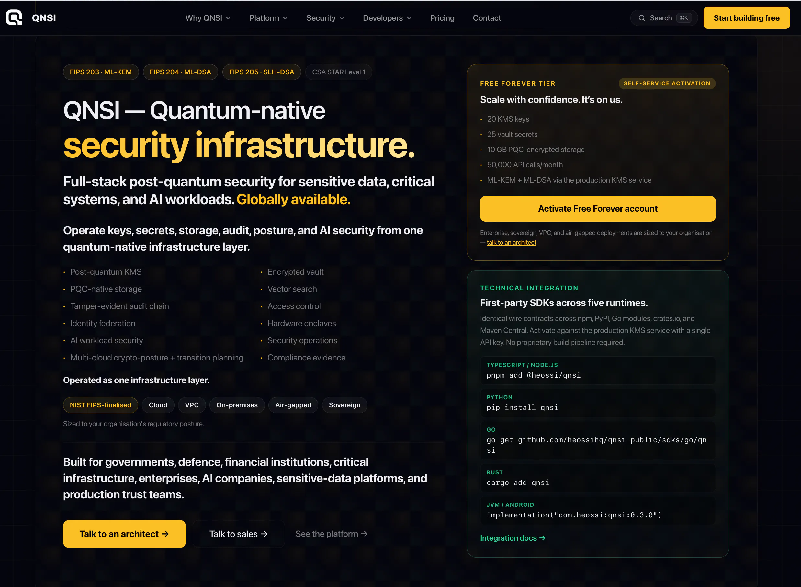Follow the underlined talk to an architect link

pyautogui.click(x=511, y=242)
